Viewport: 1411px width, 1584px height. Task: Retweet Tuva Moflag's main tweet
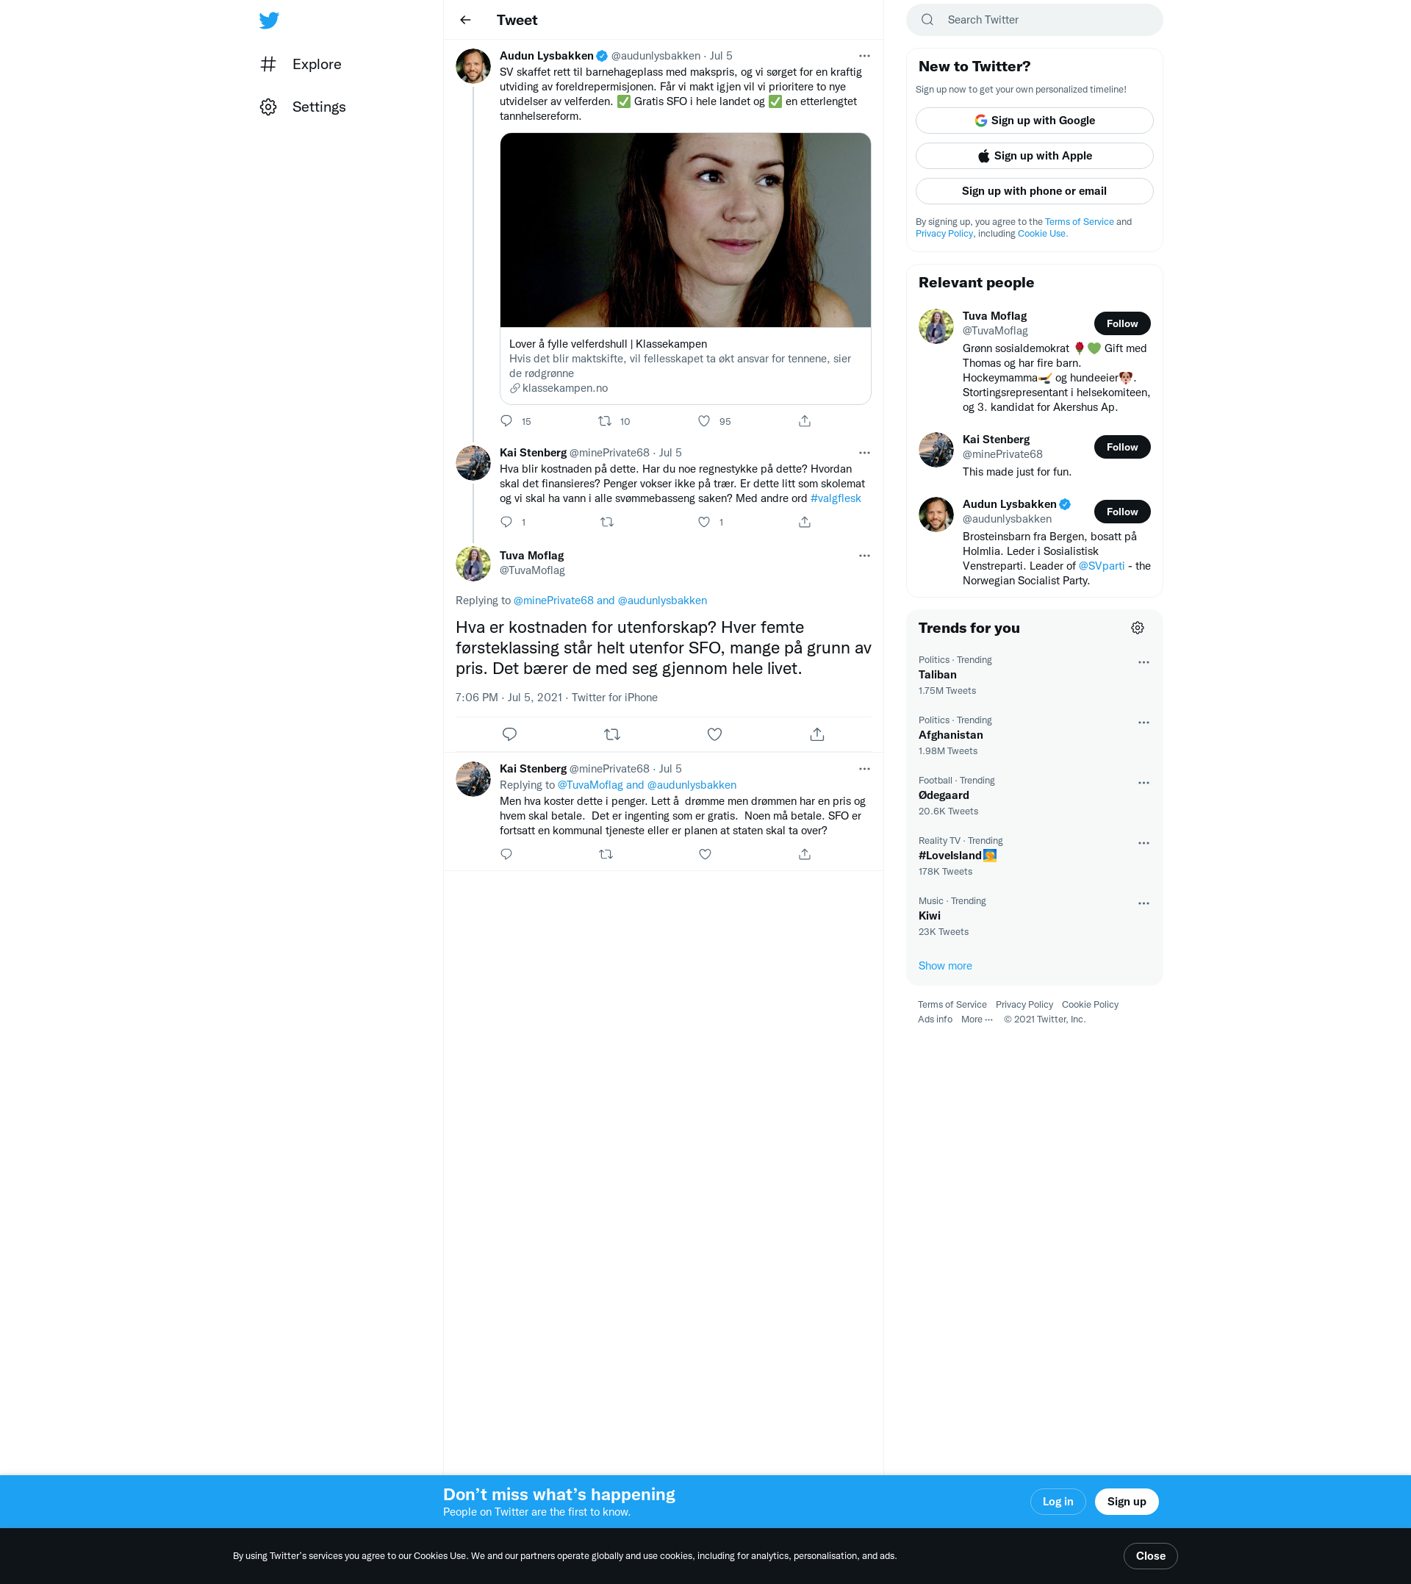click(x=612, y=734)
